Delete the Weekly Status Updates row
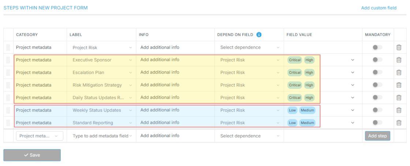410x166 pixels. coord(399,110)
